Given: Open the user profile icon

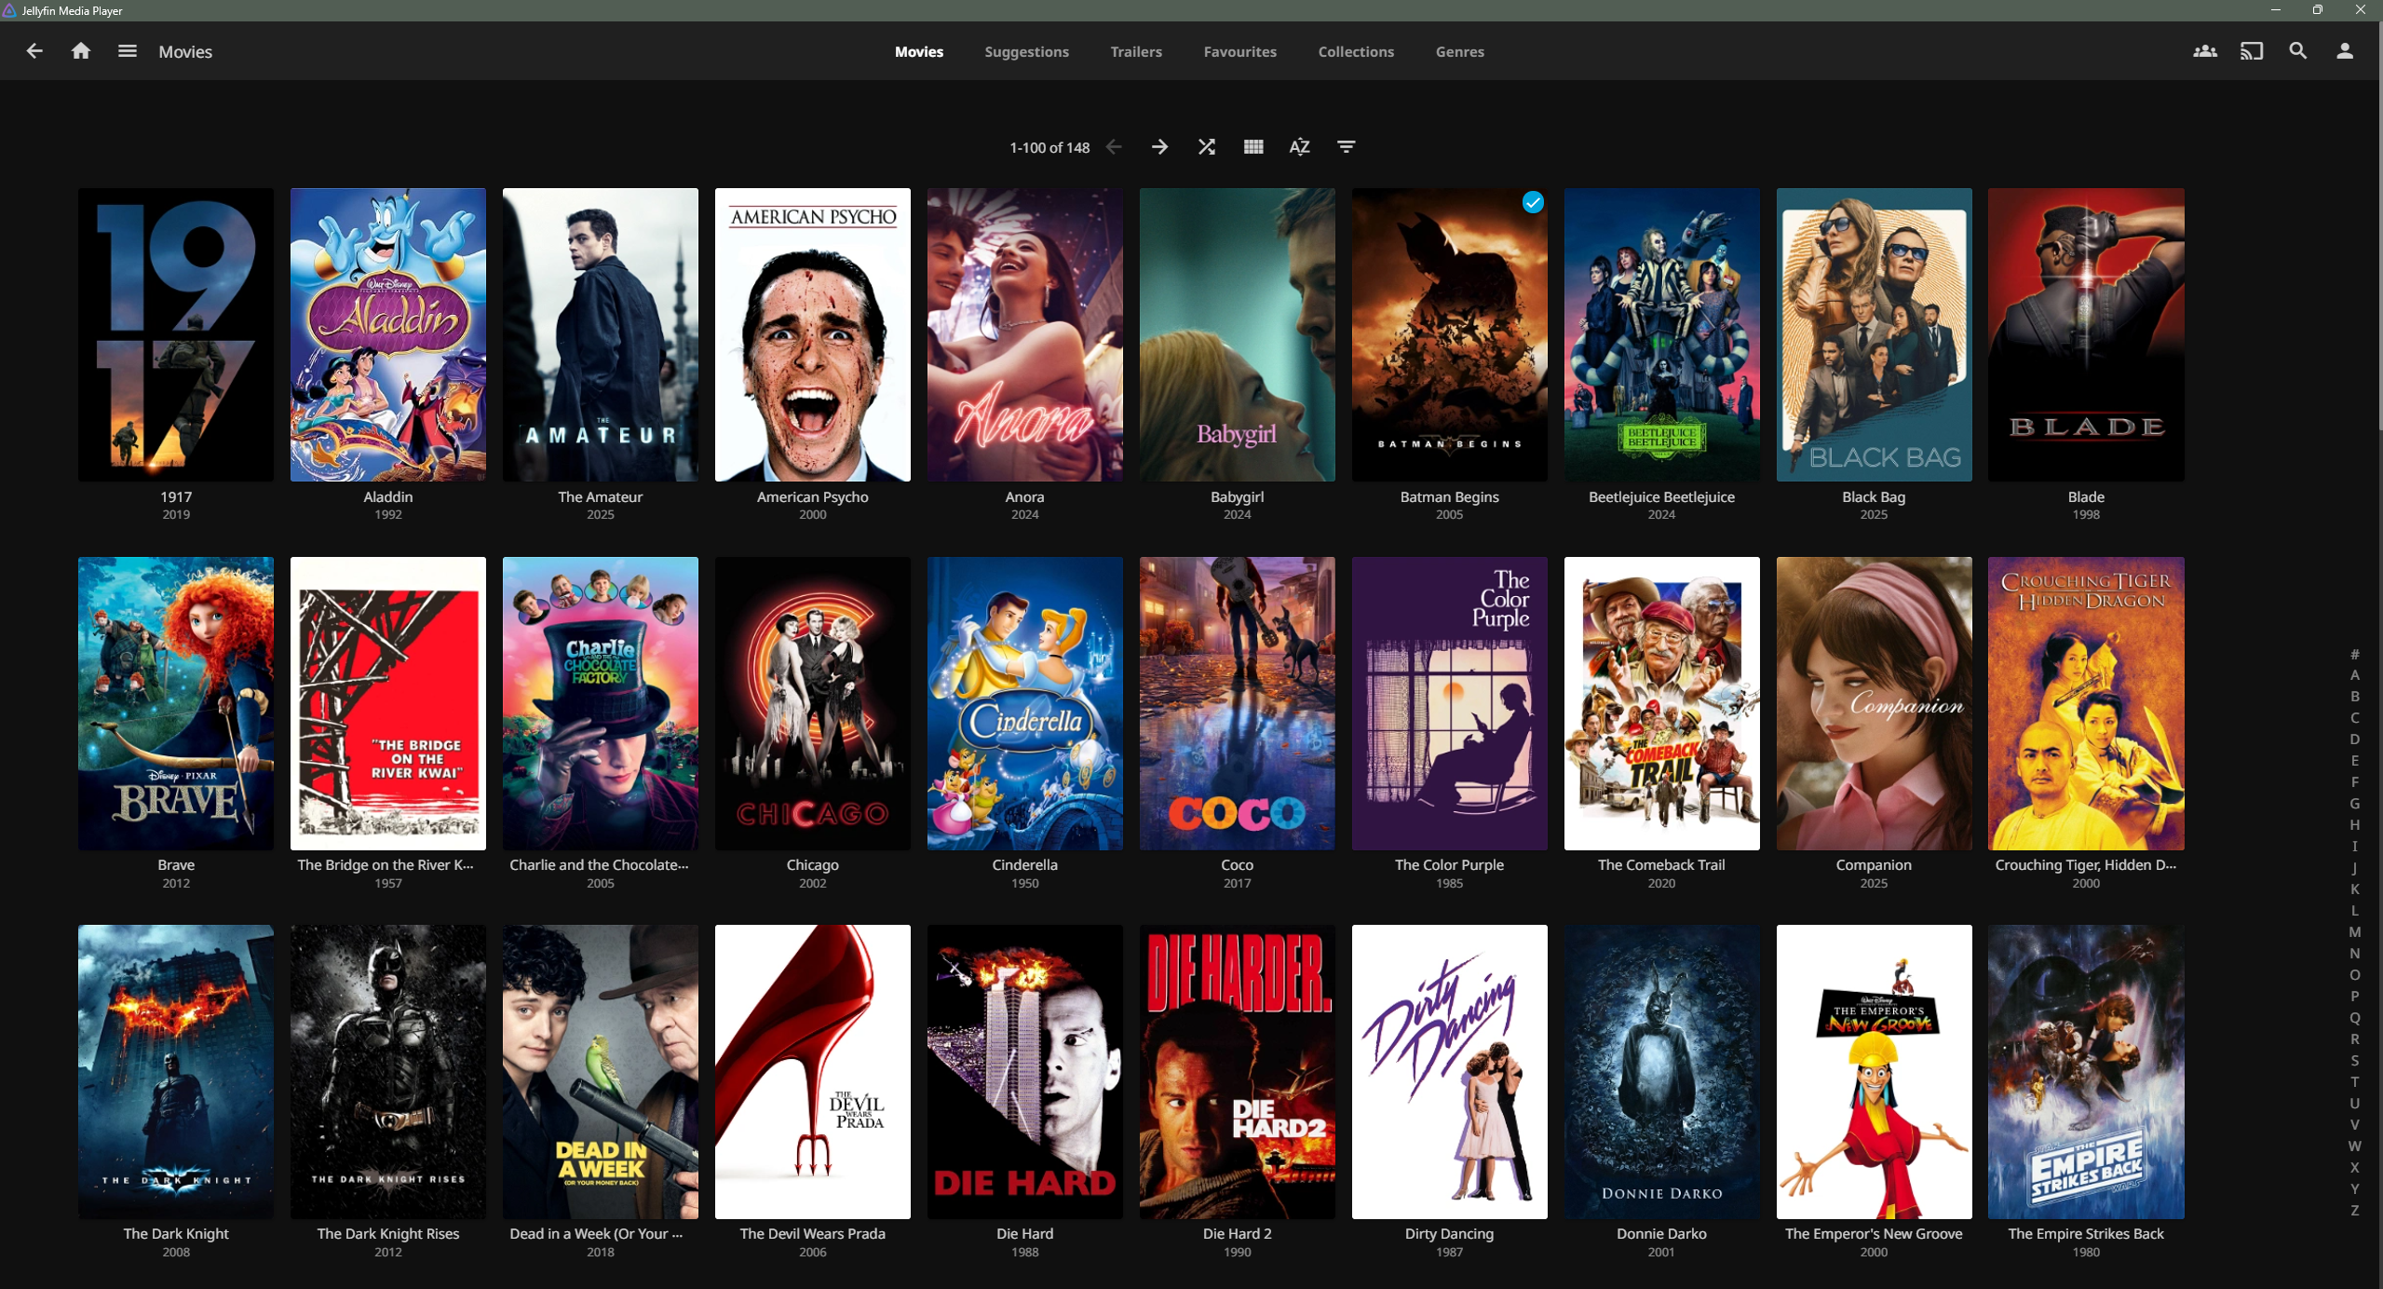Looking at the screenshot, I should [2344, 51].
